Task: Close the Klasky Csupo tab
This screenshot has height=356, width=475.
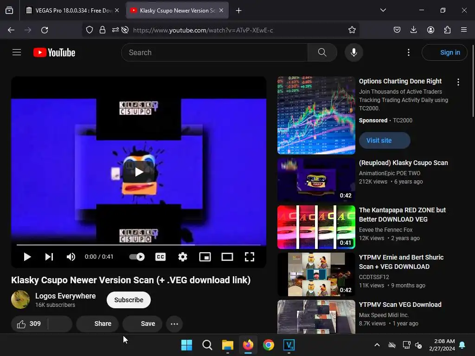Action: coord(221,10)
